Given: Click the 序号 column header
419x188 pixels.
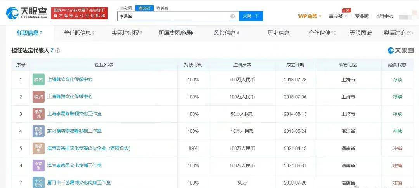Looking at the screenshot, I should click(21, 65).
